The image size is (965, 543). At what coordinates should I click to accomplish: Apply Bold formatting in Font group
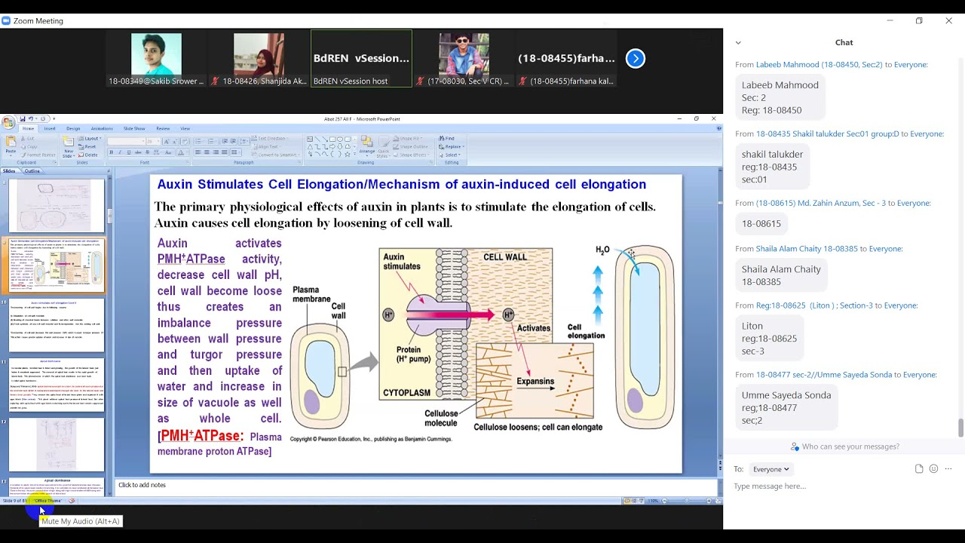112,152
